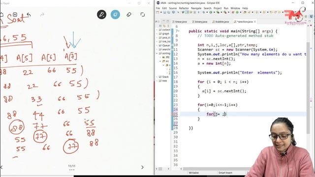This screenshot has height=177, width=315.
Task: Click the Edit menu in Eclipse
Action: [164, 8]
